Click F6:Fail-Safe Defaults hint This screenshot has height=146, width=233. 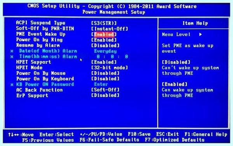tap(110, 140)
